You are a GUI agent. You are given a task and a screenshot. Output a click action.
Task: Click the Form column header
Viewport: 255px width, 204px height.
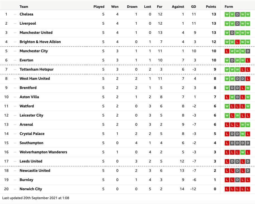[x=229, y=7]
